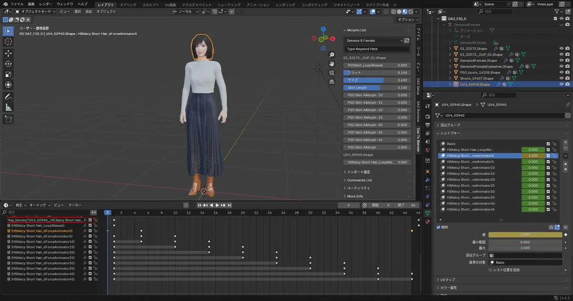
Task: Open the Object Data properties tab
Action: point(427,213)
